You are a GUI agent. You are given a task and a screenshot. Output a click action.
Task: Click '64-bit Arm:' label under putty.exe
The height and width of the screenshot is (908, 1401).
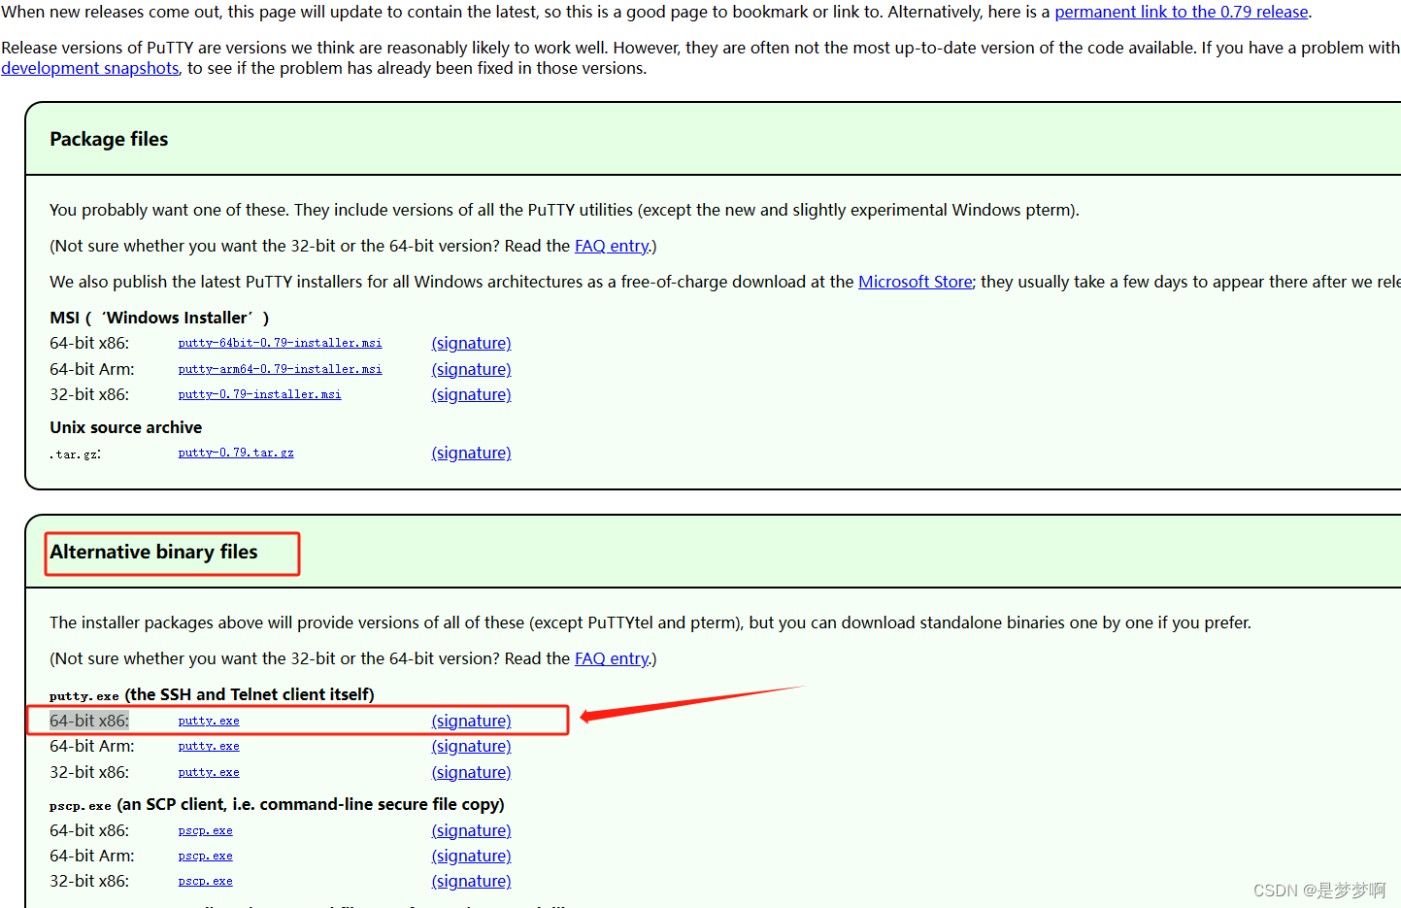(x=92, y=746)
